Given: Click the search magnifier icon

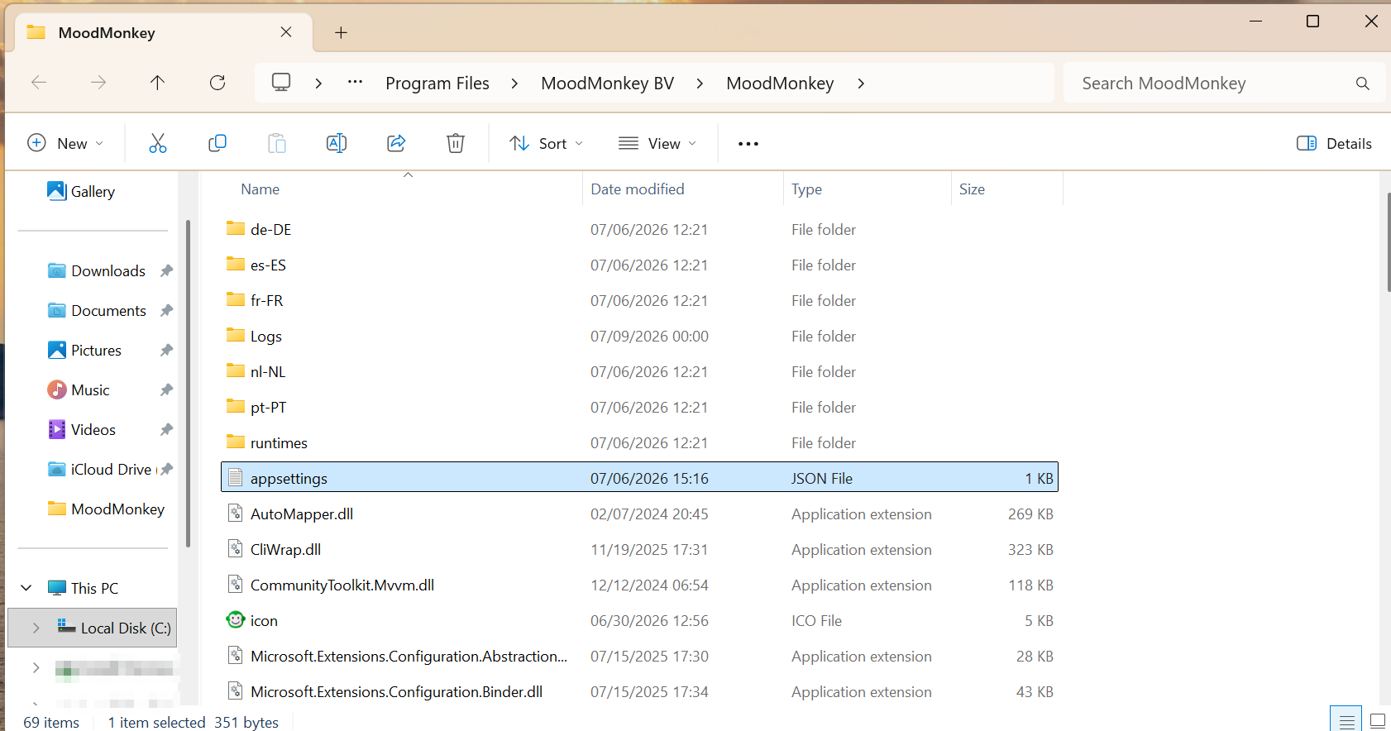Looking at the screenshot, I should [1363, 83].
